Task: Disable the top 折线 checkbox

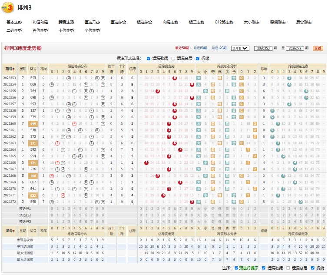Action: tap(198, 59)
